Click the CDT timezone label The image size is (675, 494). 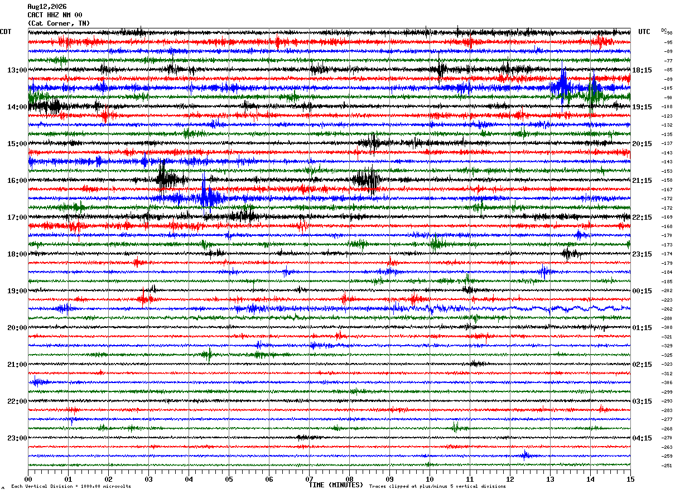pos(6,32)
